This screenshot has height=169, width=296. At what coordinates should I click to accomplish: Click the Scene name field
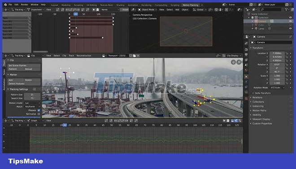coord(239,4)
